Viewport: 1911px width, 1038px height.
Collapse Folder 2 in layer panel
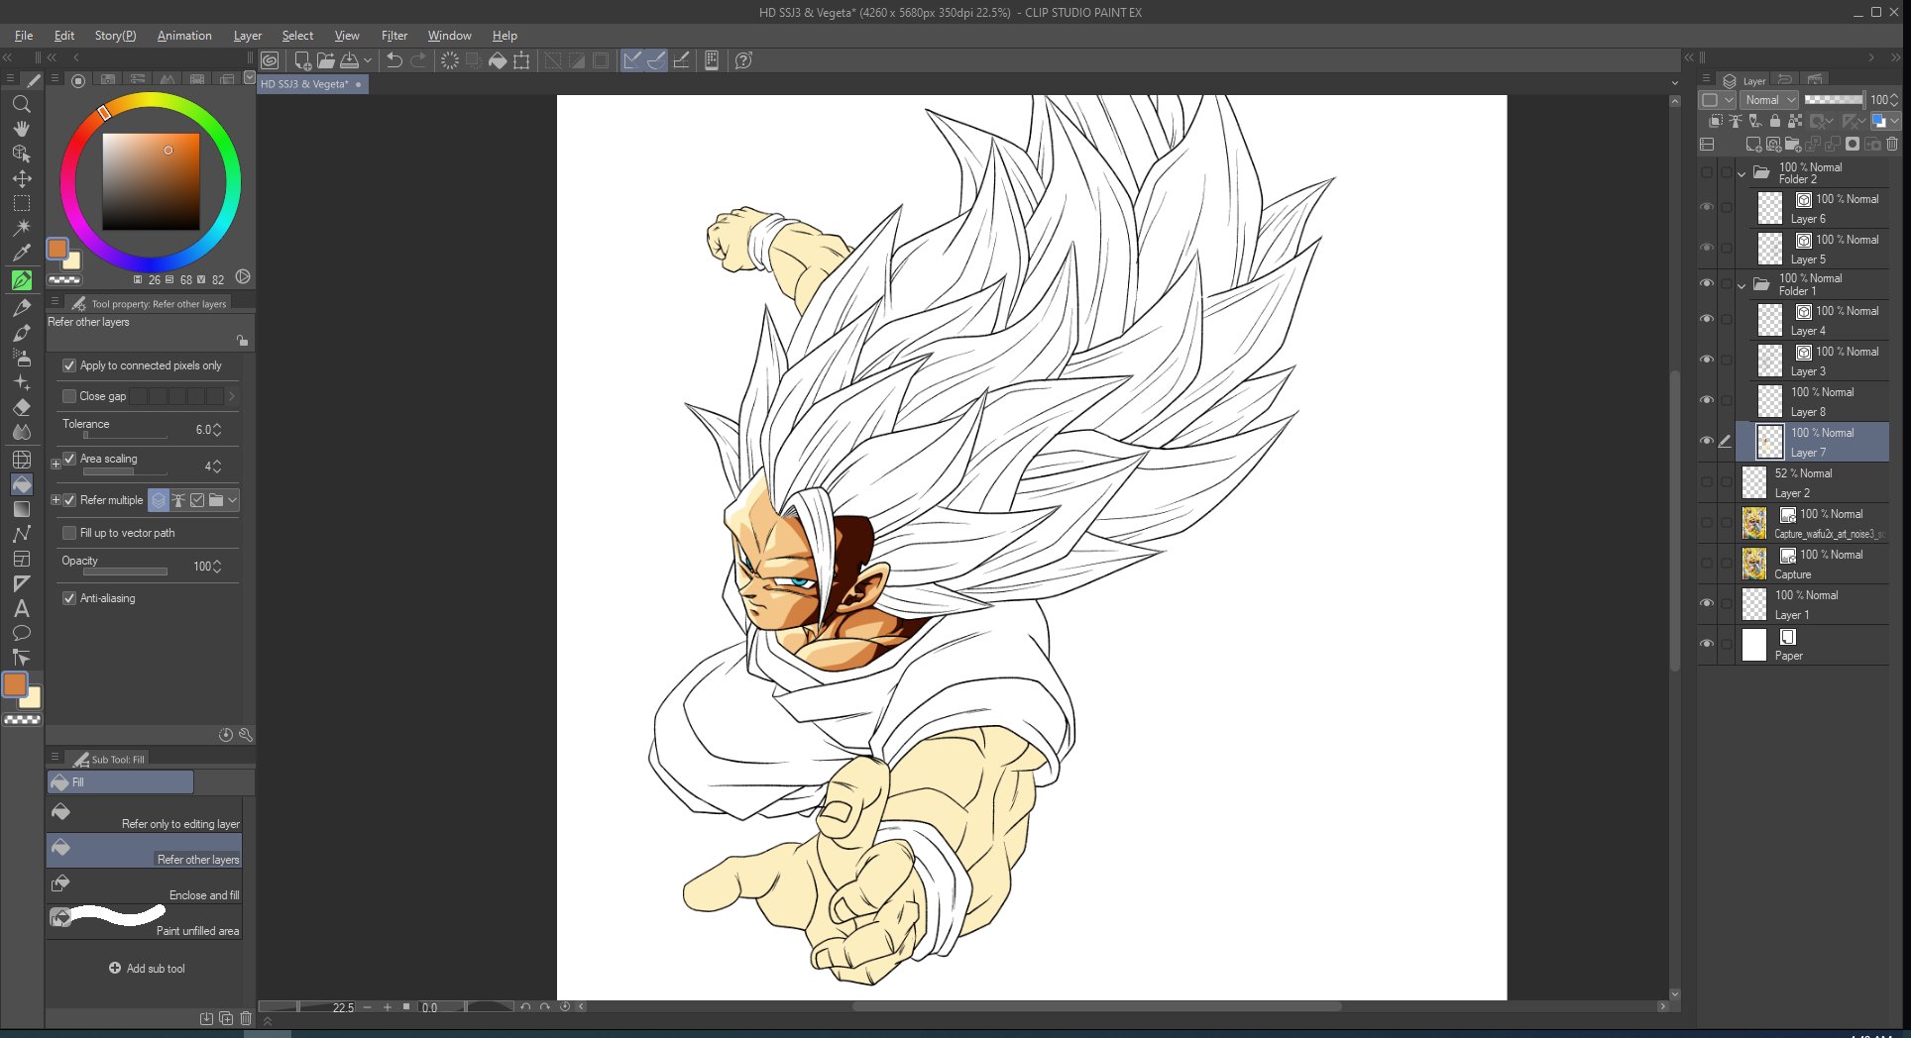click(x=1742, y=174)
